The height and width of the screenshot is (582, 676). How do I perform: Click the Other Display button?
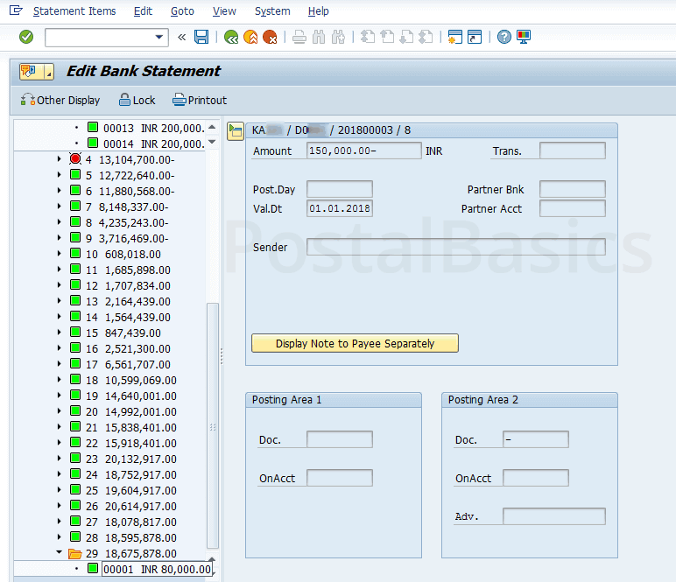click(60, 100)
